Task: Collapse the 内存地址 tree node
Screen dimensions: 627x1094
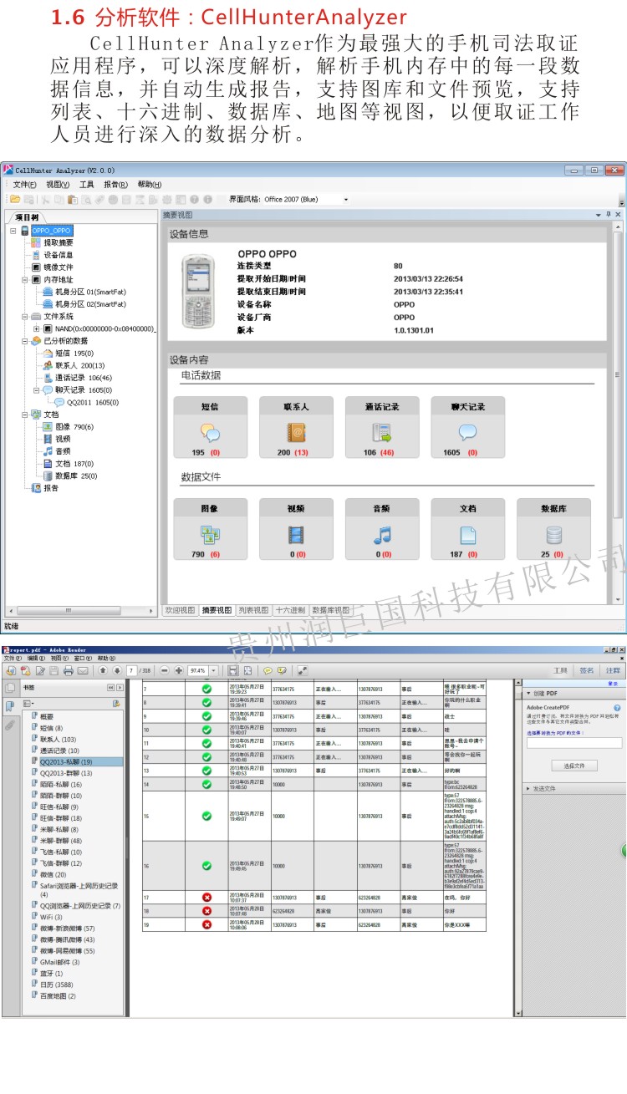Action: (x=24, y=279)
